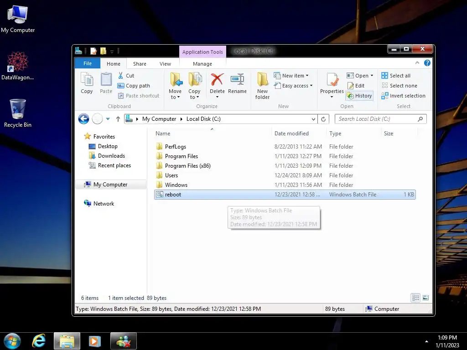Open Internet Explorer from taskbar
Viewport: 467px width, 350px height.
pos(39,341)
